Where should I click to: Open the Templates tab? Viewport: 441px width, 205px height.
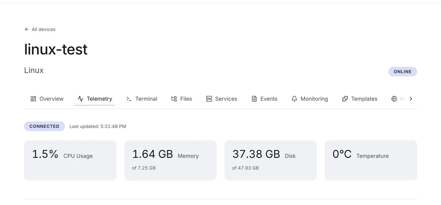359,99
